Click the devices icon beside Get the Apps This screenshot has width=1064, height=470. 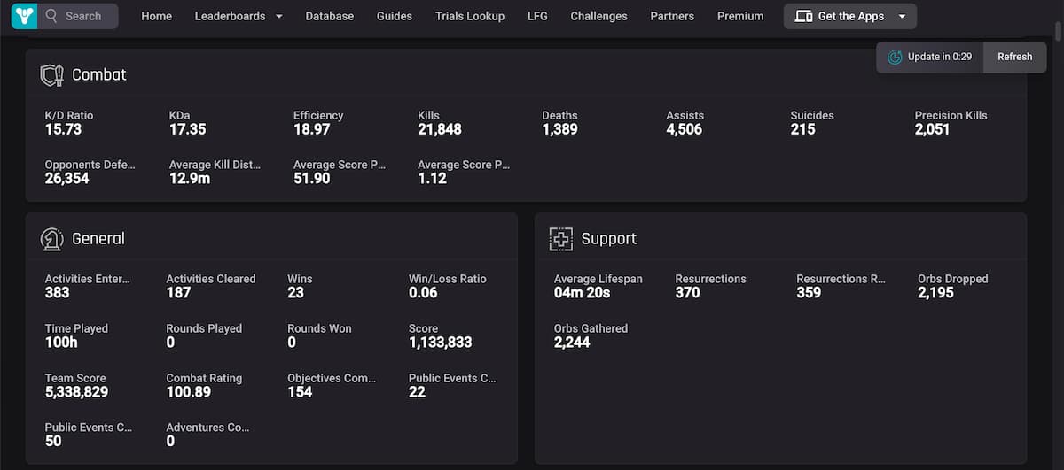click(803, 16)
